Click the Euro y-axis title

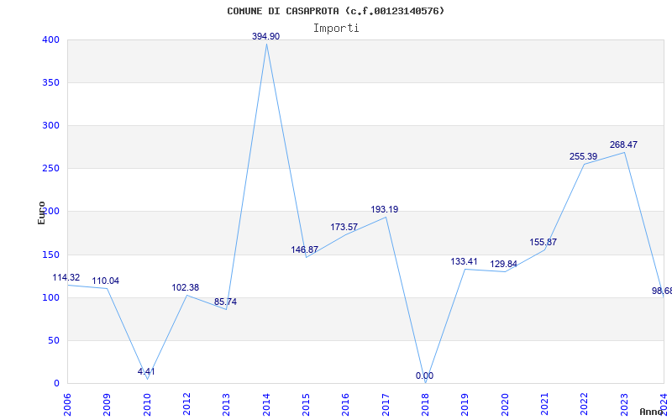pos(41,213)
